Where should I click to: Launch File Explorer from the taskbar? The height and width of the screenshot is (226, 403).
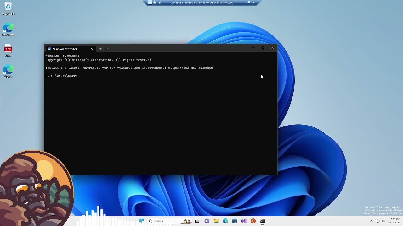click(x=216, y=221)
